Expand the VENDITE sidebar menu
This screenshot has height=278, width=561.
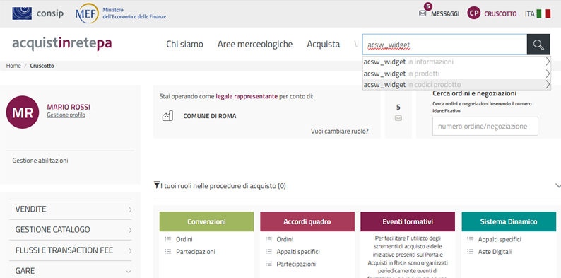[71, 209]
